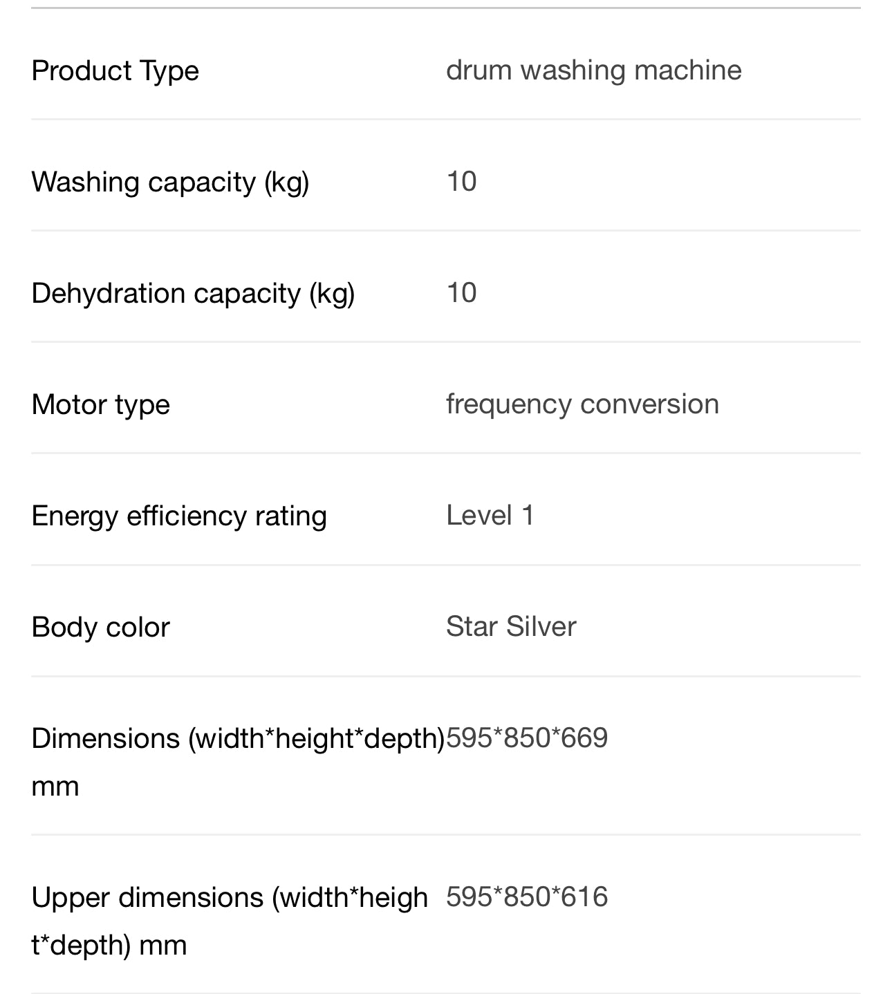Click the divider line below Upper dimensions

(x=446, y=993)
